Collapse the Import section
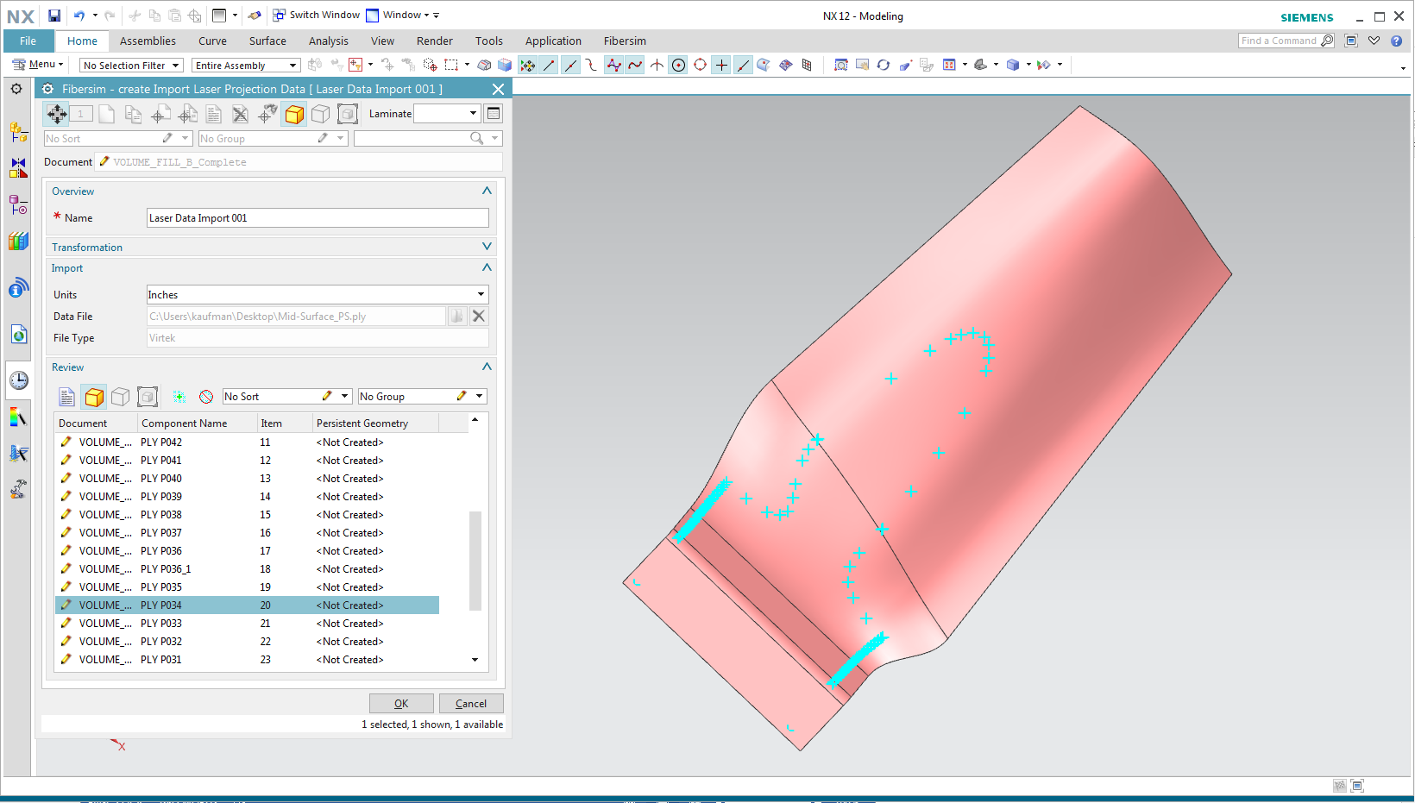 point(487,267)
